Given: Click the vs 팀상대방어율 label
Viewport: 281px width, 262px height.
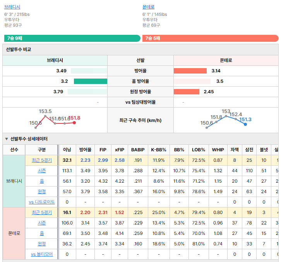Looking at the screenshot, I should 140,102.
